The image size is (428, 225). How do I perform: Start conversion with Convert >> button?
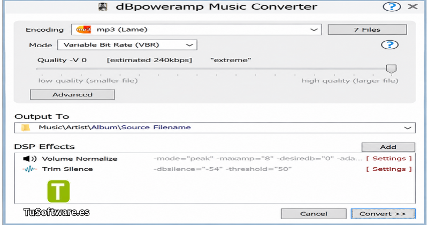point(383,214)
